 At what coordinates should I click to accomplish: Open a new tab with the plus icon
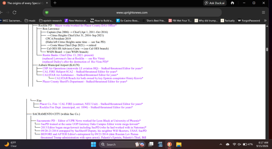(x=55, y=3)
